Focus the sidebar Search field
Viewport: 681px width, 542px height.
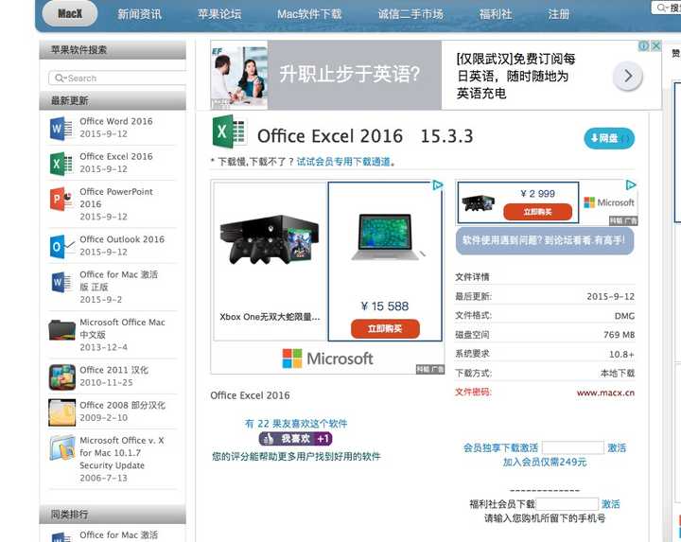pos(117,79)
